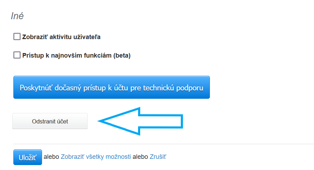Click the first "alebo" text after Uložiť
The image size is (314, 170).
pos(52,157)
